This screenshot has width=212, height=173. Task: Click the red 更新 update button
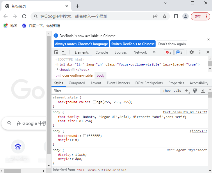click(x=200, y=16)
